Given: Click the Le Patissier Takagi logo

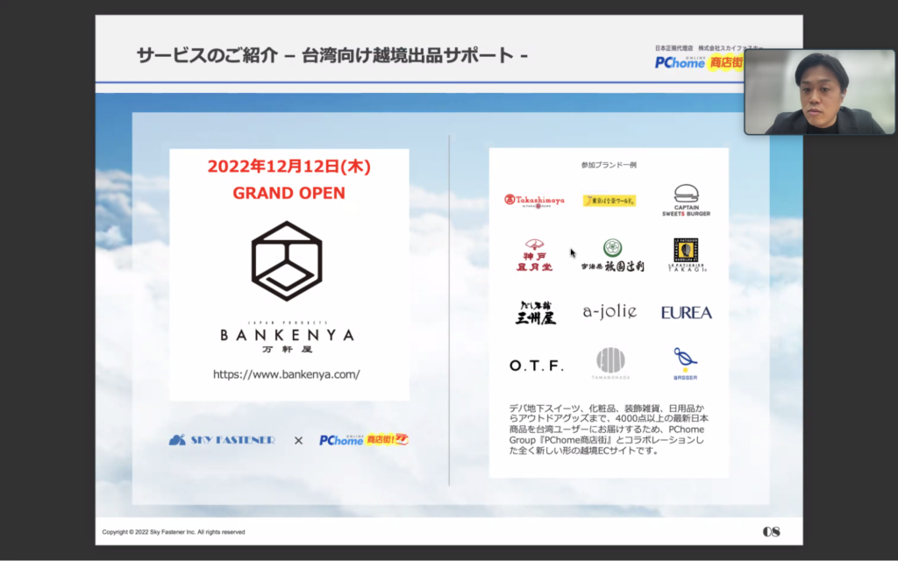Looking at the screenshot, I should 686,255.
